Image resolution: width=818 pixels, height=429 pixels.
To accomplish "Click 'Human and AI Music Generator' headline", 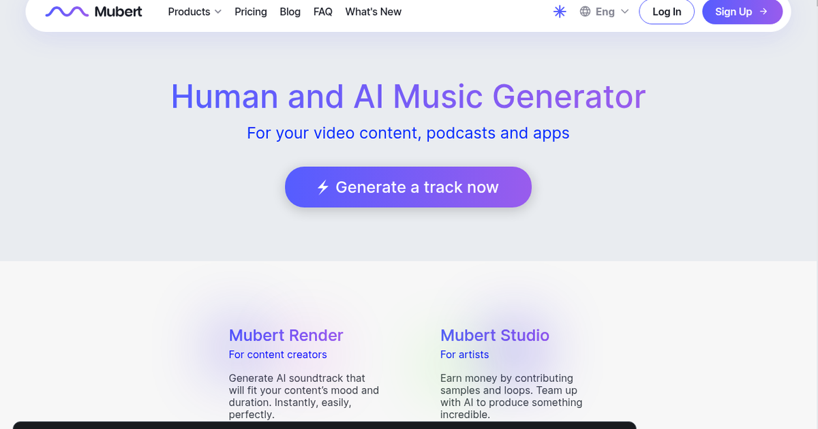I will [408, 96].
